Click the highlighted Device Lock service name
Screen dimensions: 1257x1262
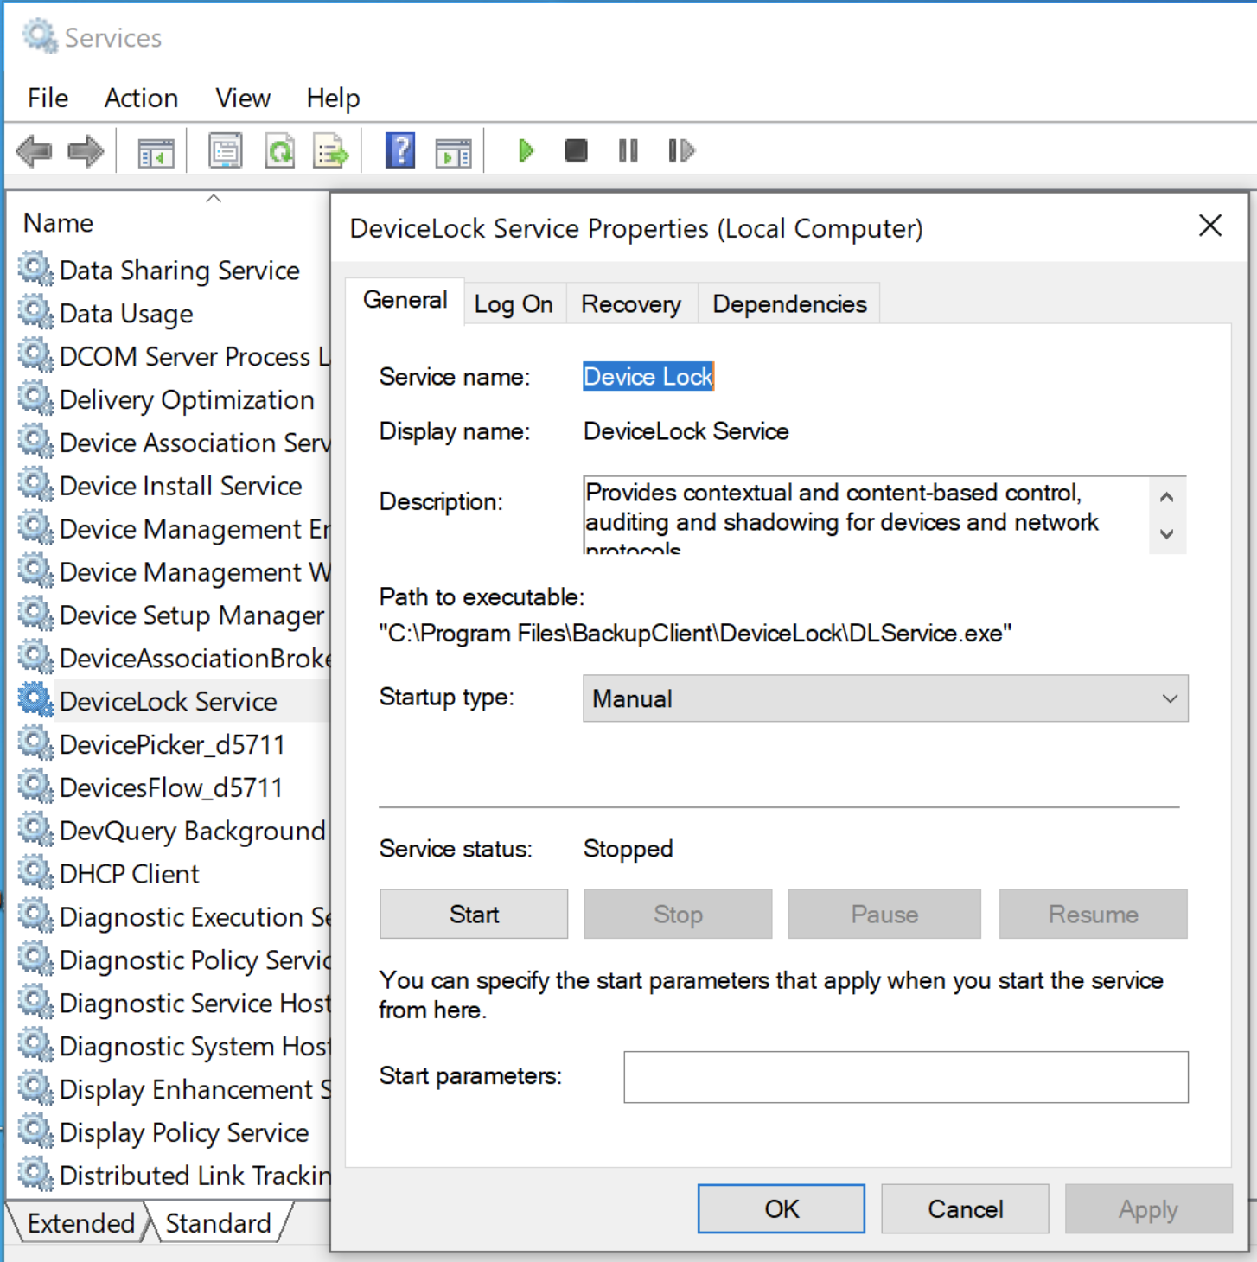click(x=648, y=376)
